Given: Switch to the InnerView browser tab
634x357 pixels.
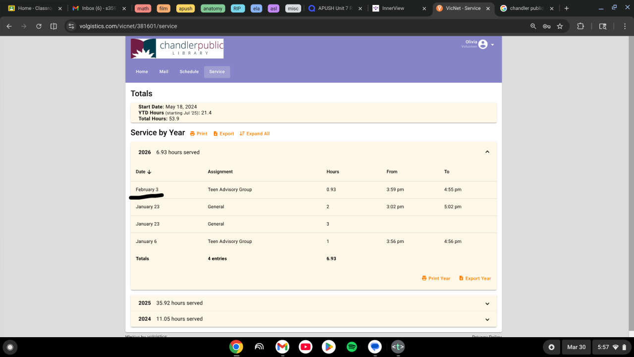Looking at the screenshot, I should click(400, 8).
